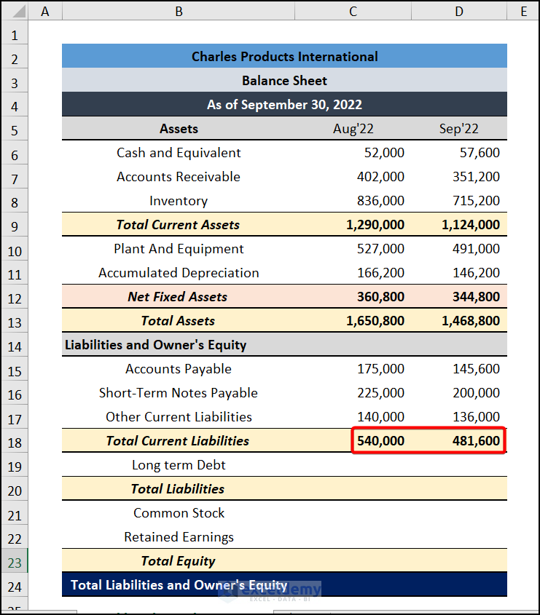Click the 481,600 Total Current Liabilities cell
This screenshot has height=615, width=540.
click(x=471, y=441)
